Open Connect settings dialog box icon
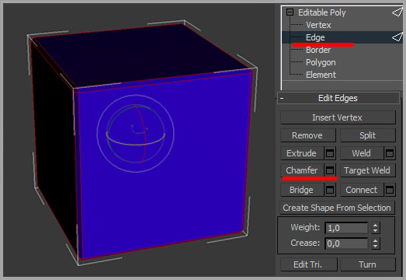Screen dimensions: 406x280 pos(390,190)
